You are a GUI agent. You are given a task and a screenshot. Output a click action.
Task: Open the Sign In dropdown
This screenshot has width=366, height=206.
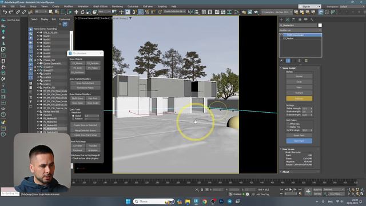coord(309,6)
